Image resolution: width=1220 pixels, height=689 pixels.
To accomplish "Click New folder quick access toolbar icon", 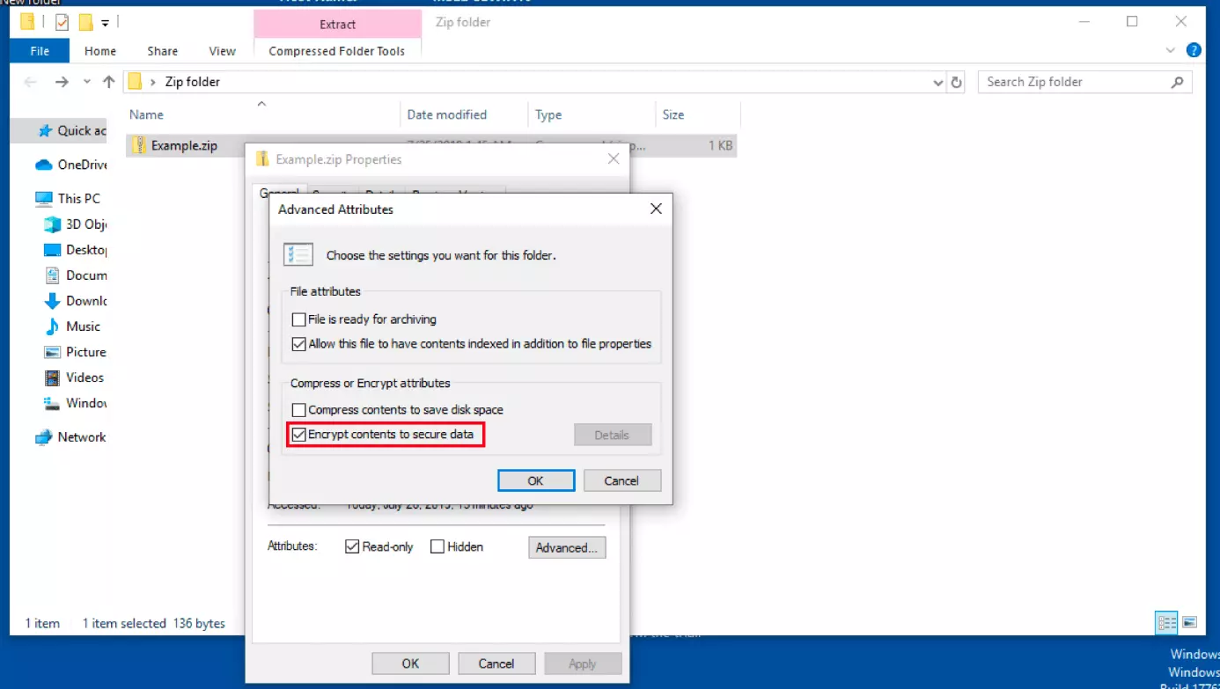I will (85, 23).
